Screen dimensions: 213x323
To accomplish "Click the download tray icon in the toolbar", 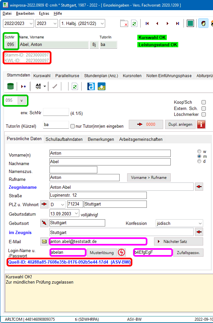I will tap(102, 86).
